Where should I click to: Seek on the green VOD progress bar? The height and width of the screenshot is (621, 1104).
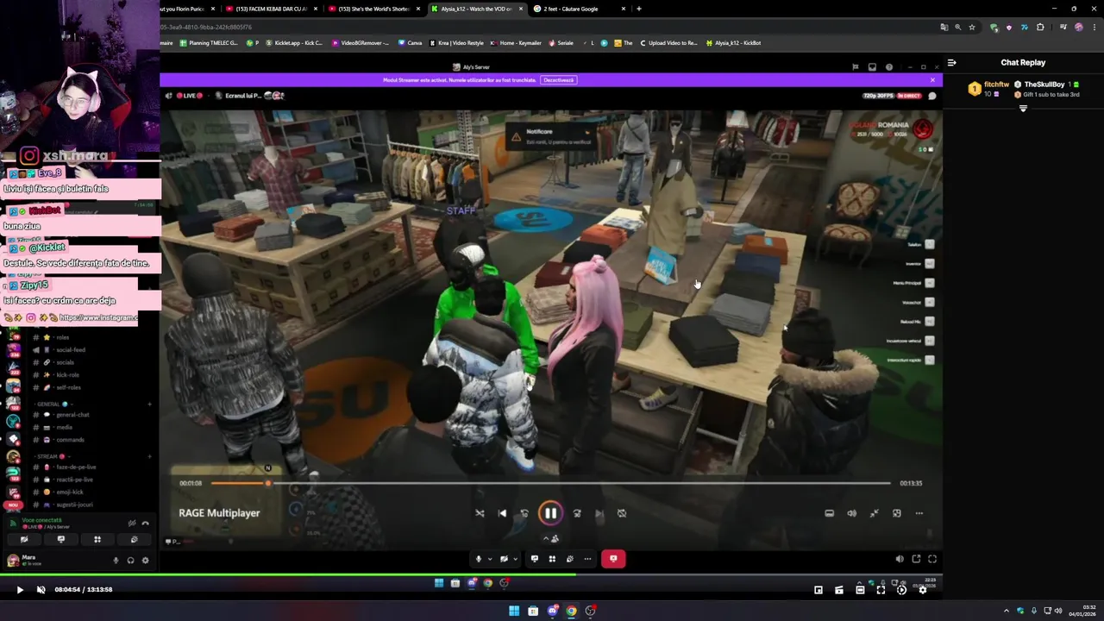tap(470, 575)
